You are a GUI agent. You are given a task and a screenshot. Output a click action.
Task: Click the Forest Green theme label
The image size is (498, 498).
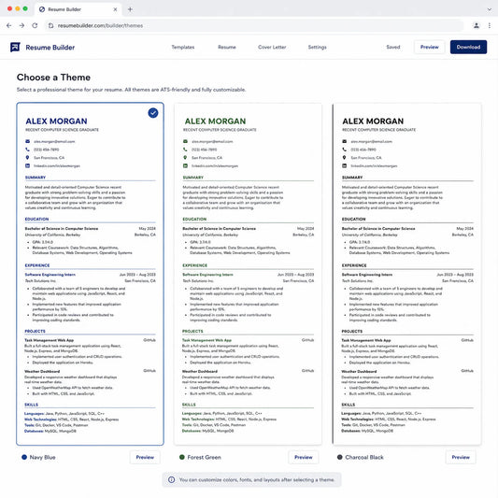pos(205,457)
